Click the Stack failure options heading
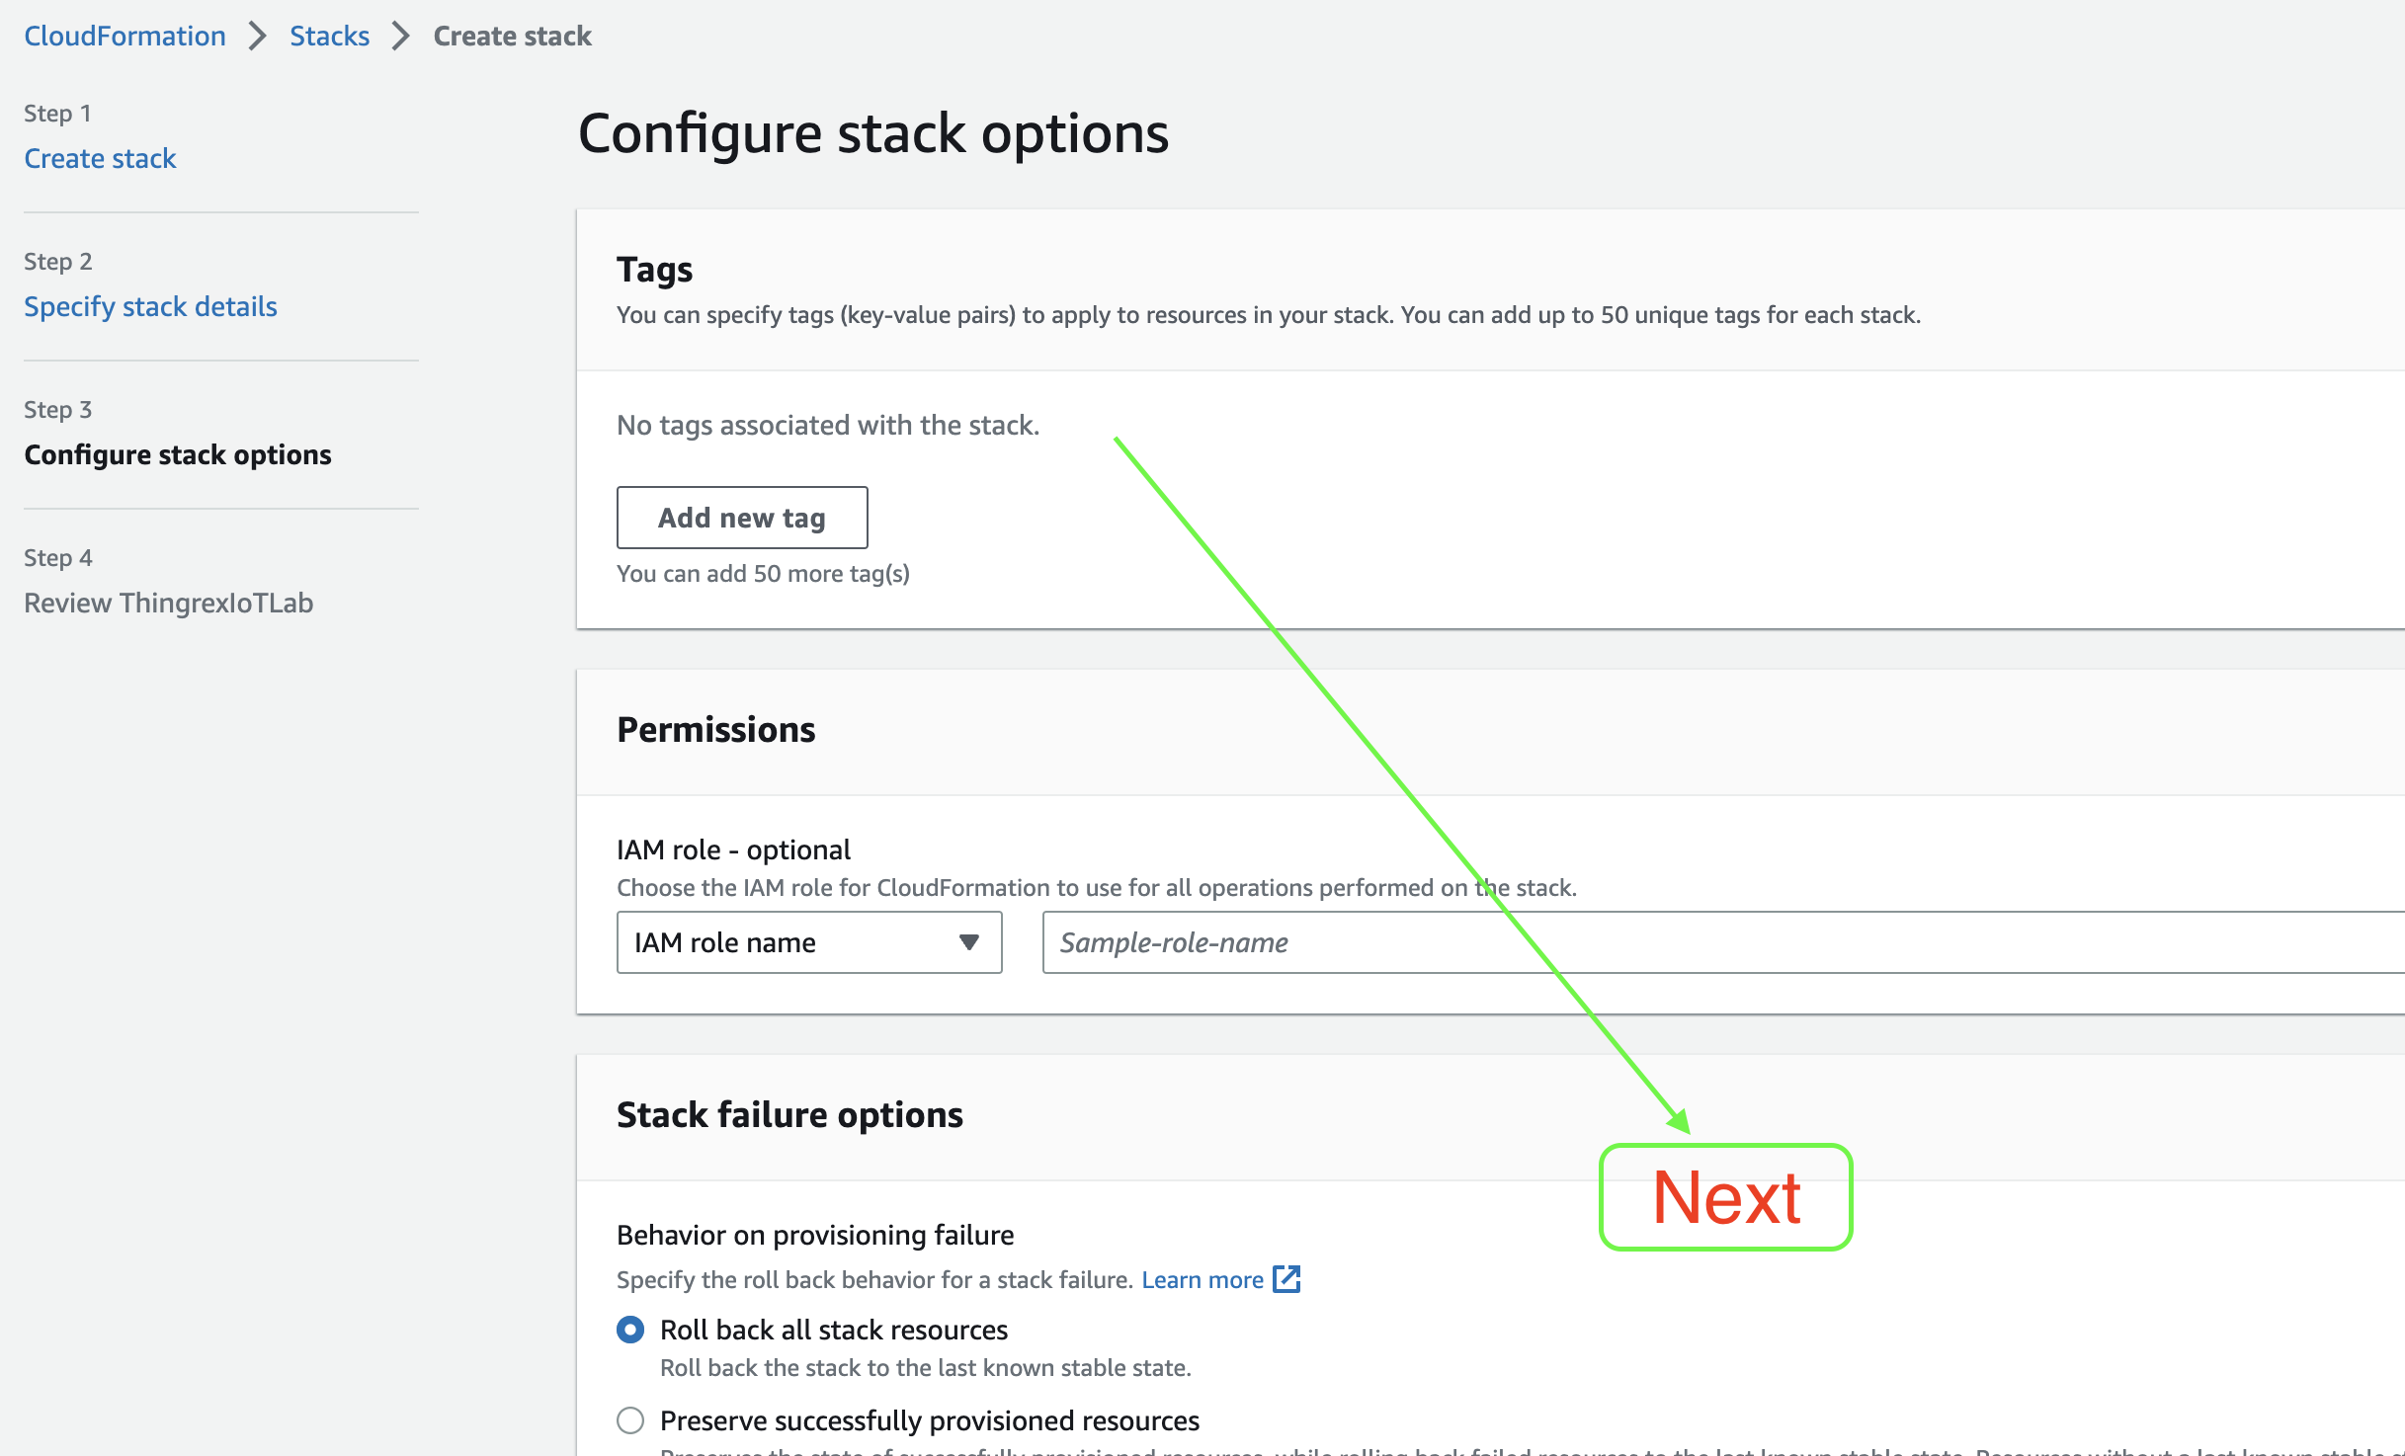This screenshot has width=2405, height=1456. point(789,1114)
